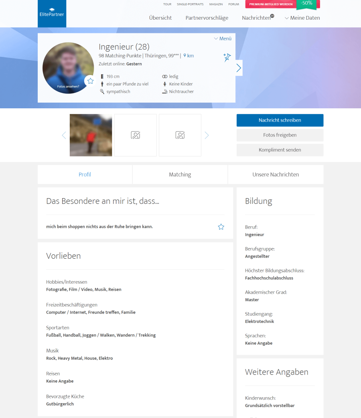Open the Übersicht navigation item
361x418 pixels.
160,18
